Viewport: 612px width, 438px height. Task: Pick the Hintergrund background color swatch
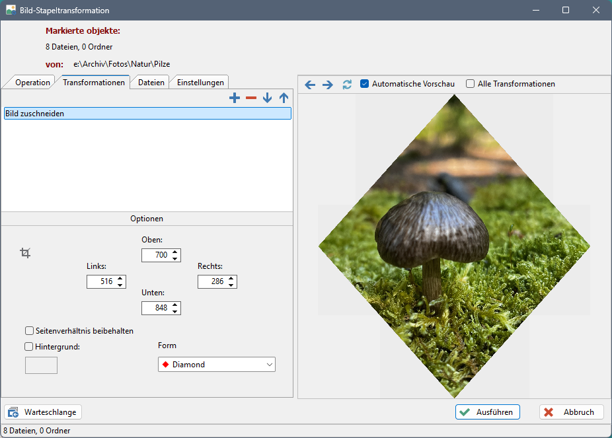coord(41,365)
